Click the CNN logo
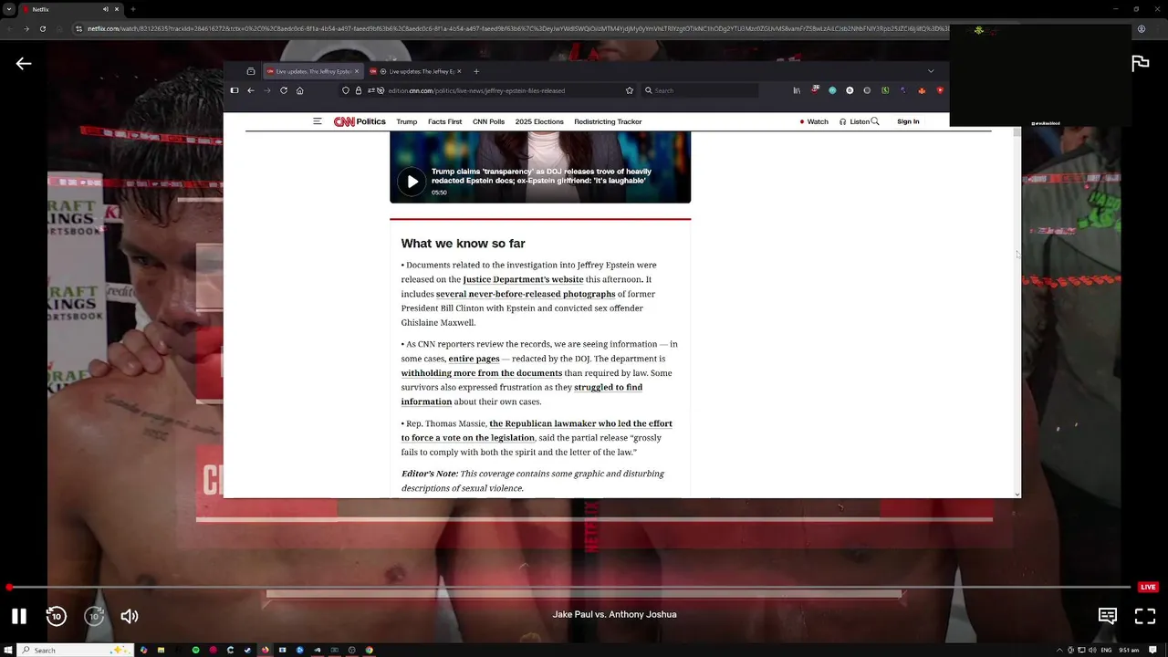 tap(344, 121)
